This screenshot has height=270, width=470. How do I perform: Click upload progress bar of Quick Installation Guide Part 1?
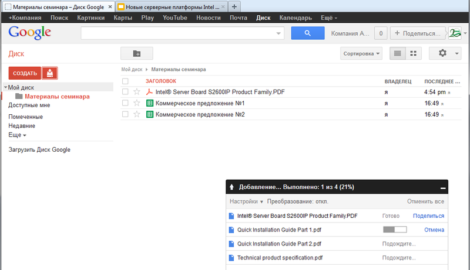coord(395,230)
